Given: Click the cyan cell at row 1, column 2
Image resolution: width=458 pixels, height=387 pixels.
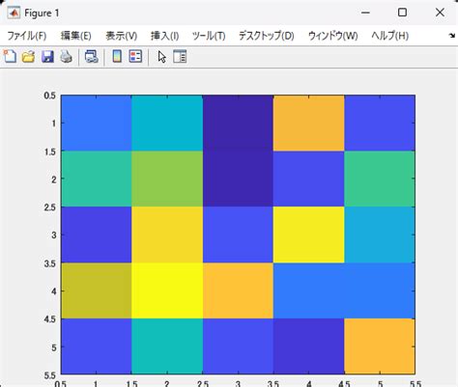Looking at the screenshot, I should (x=167, y=123).
